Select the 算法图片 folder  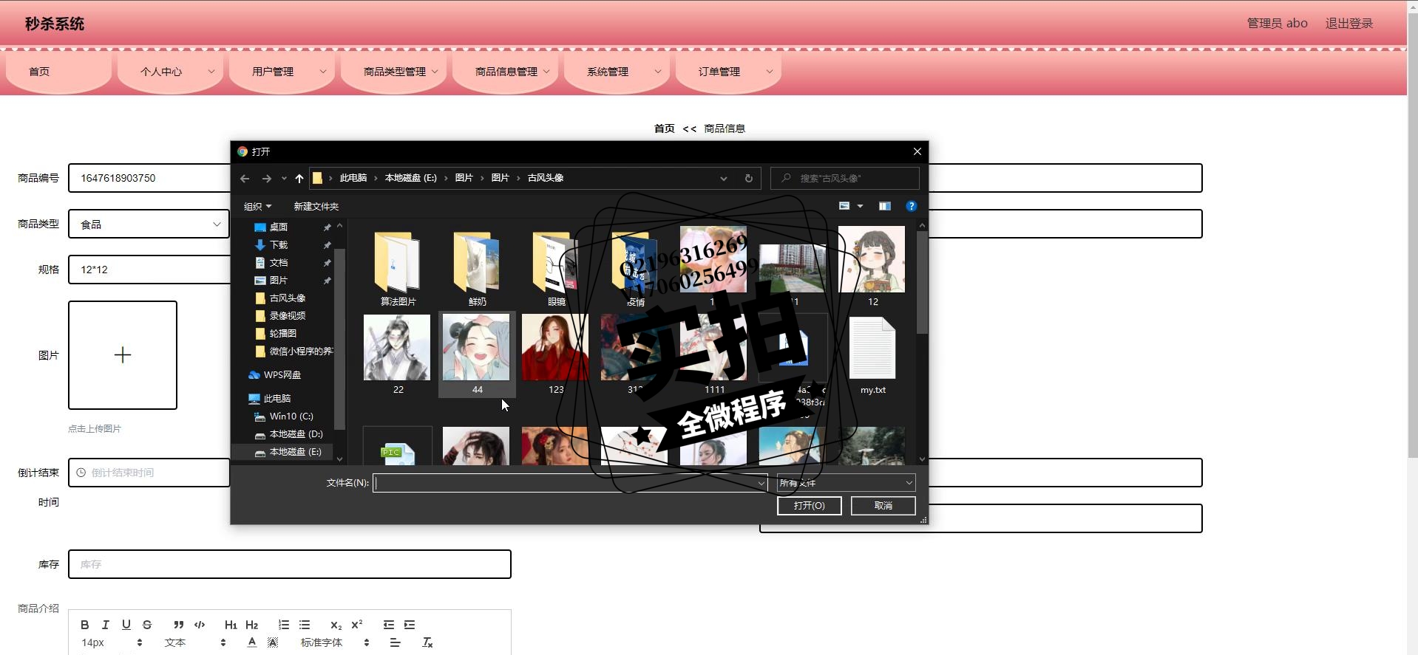[x=398, y=267]
